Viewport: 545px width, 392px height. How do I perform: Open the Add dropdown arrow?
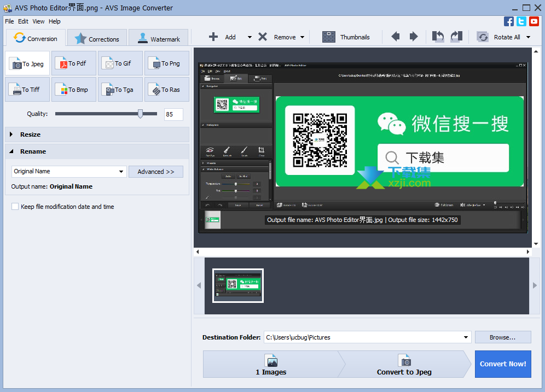coord(250,37)
